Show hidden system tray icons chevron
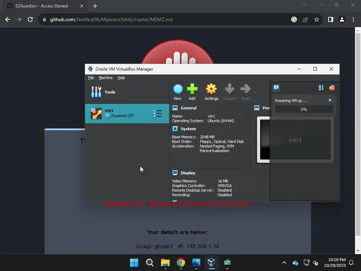The width and height of the screenshot is (361, 271). (284, 263)
